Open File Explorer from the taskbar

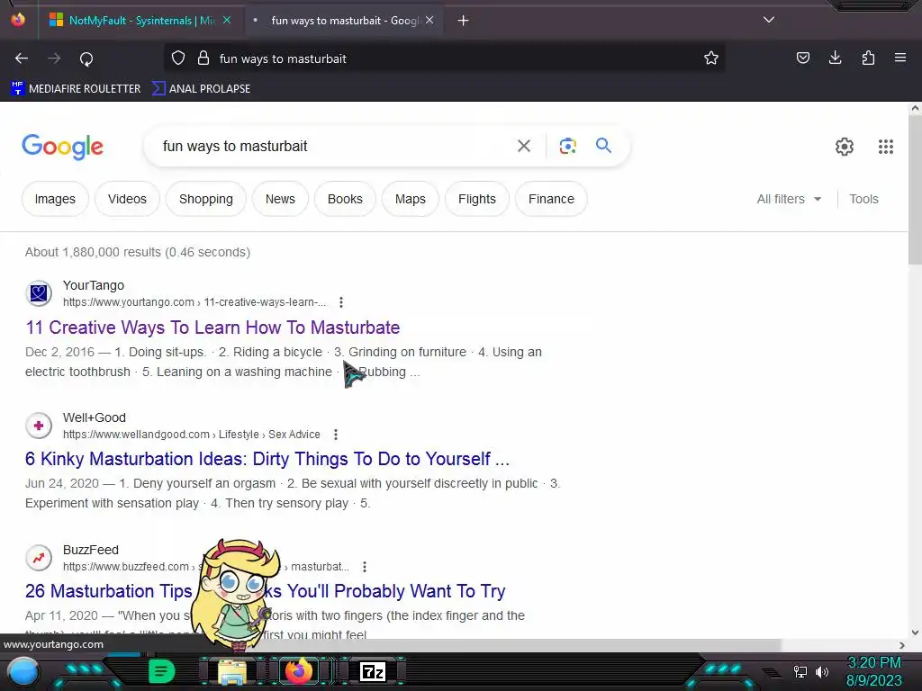(x=232, y=671)
